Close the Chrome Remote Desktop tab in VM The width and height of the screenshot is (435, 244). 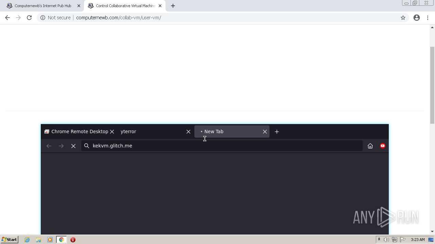[x=112, y=131]
